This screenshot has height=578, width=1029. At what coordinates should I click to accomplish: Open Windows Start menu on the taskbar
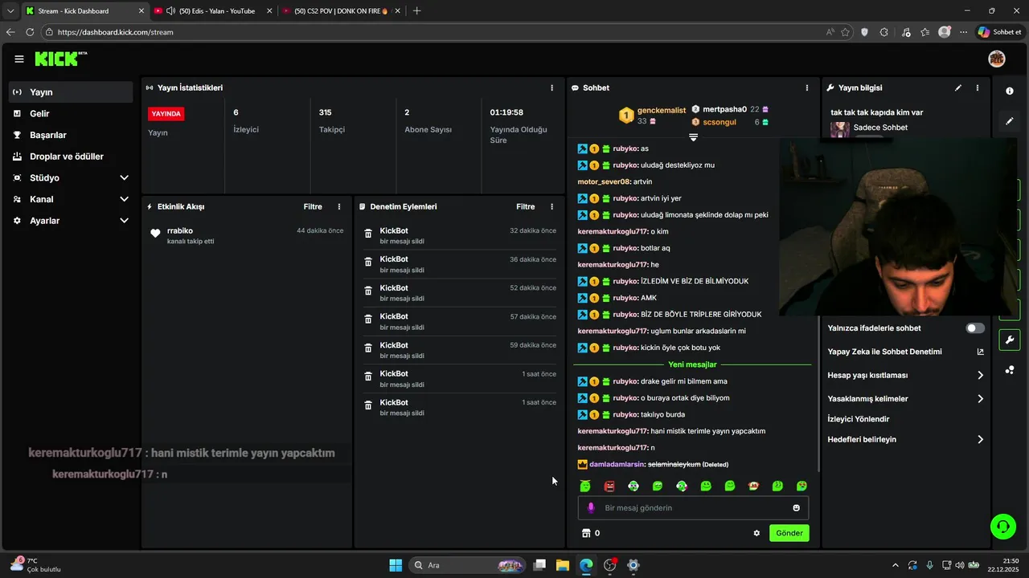tap(396, 565)
